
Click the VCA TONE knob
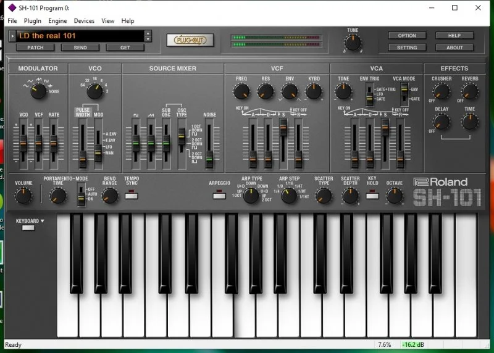pyautogui.click(x=343, y=91)
